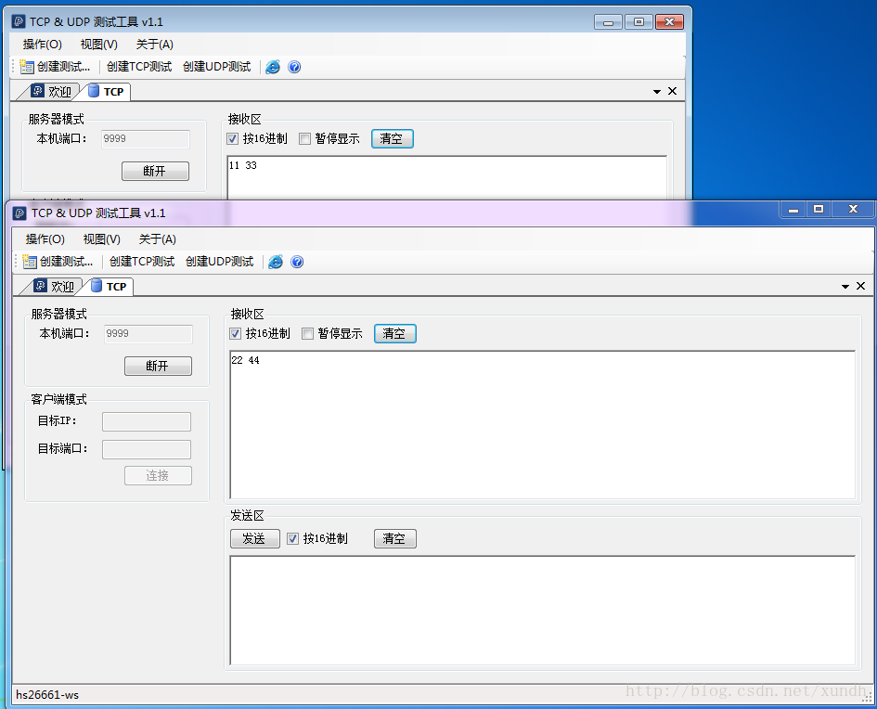The image size is (877, 709).
Task: Click received data '22 44' in front window
Action: pyautogui.click(x=246, y=361)
